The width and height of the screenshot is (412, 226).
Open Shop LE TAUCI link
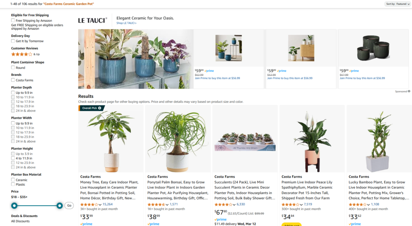[126, 23]
